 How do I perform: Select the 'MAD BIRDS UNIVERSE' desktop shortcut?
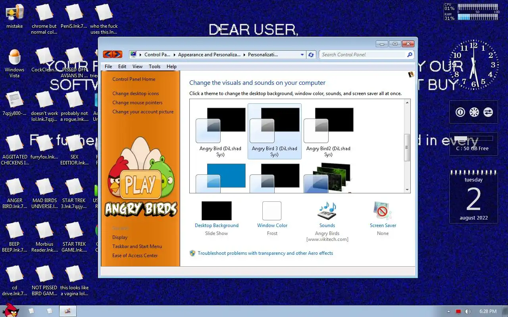pyautogui.click(x=44, y=193)
